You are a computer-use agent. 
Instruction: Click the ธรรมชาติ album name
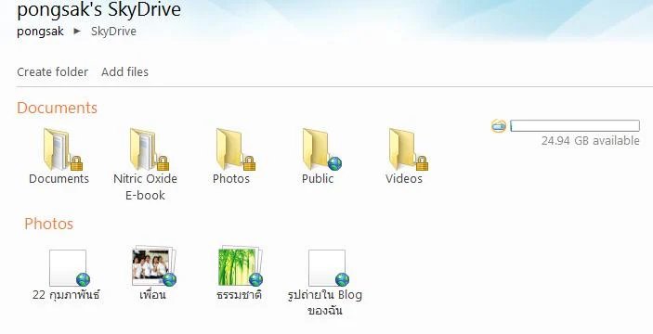(240, 295)
